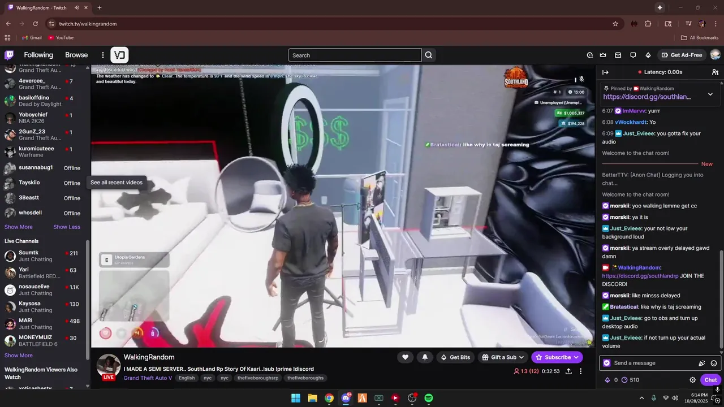Viewport: 724px width, 407px height.
Task: Open the Twitch notifications inbox icon
Action: pos(618,55)
